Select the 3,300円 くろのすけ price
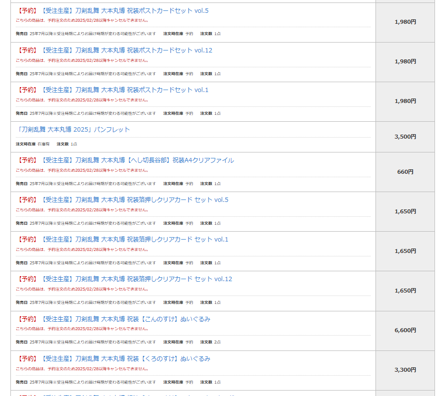The image size is (437, 396). click(x=405, y=370)
